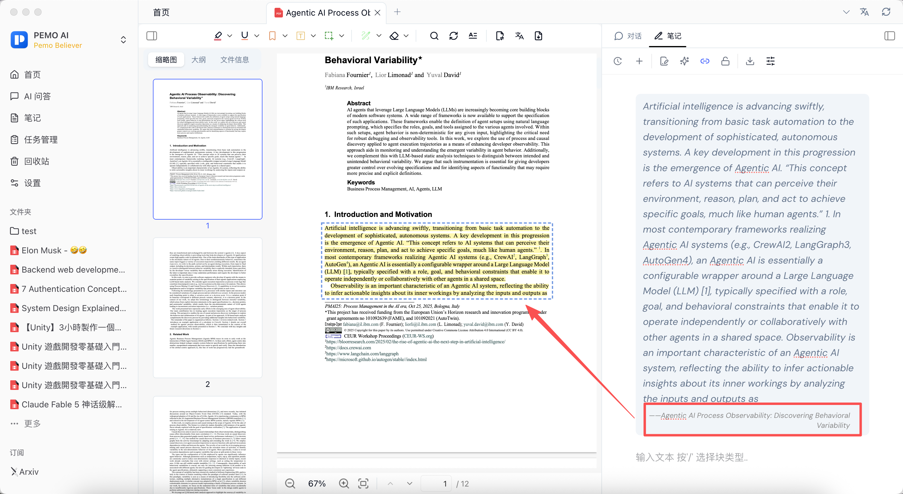Image resolution: width=903 pixels, height=494 pixels.
Task: Click the edit note icon
Action: [664, 61]
